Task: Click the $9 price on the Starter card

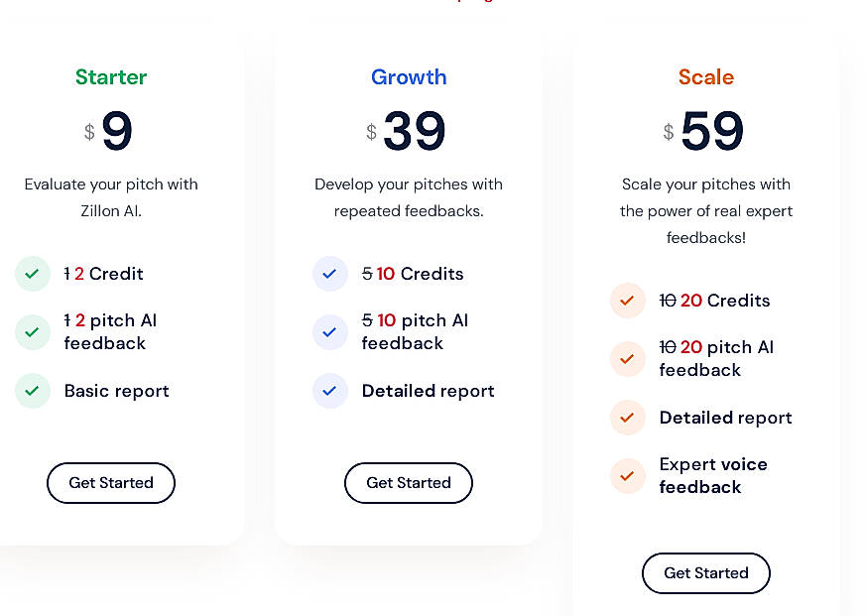Action: pos(111,130)
